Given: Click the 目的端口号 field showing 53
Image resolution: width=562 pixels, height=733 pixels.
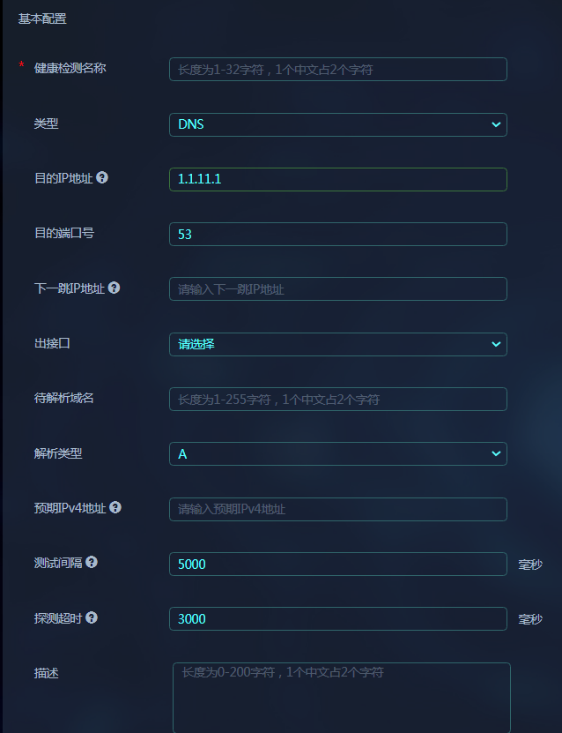Looking at the screenshot, I should click(x=338, y=235).
